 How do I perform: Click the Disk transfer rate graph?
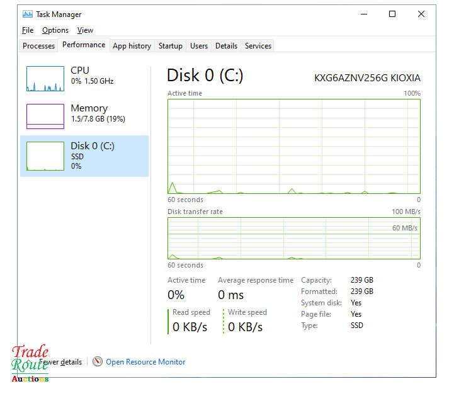tap(293, 238)
